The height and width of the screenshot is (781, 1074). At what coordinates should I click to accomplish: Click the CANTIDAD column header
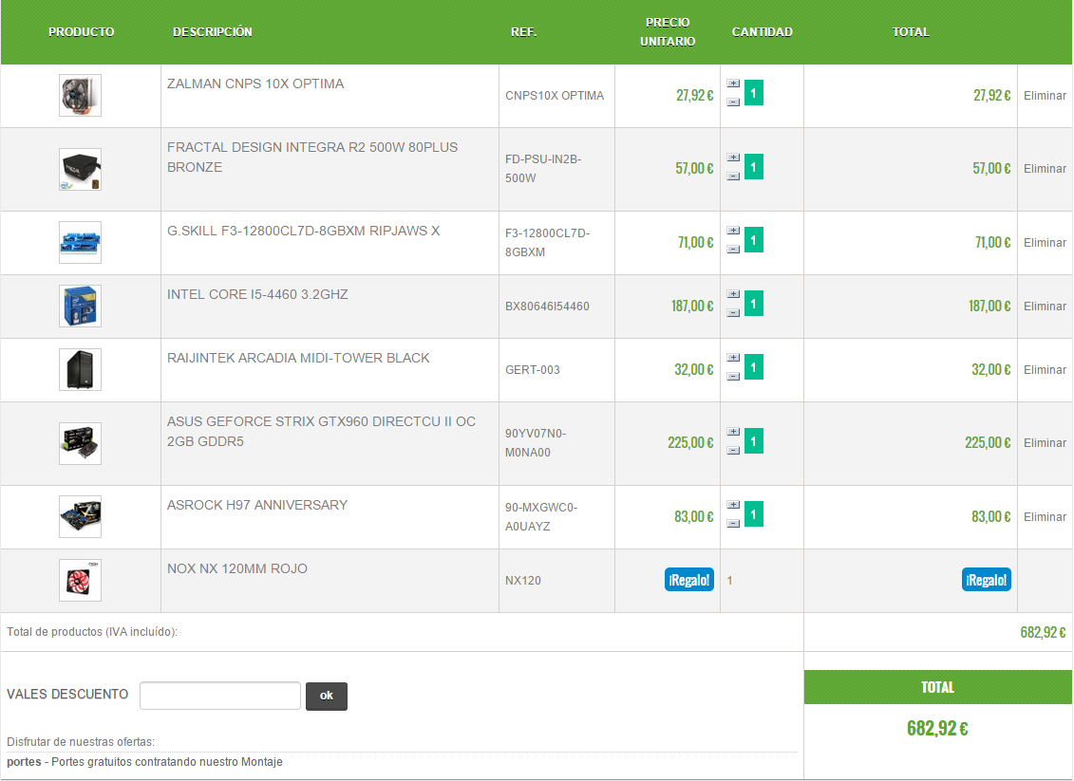[x=763, y=32]
